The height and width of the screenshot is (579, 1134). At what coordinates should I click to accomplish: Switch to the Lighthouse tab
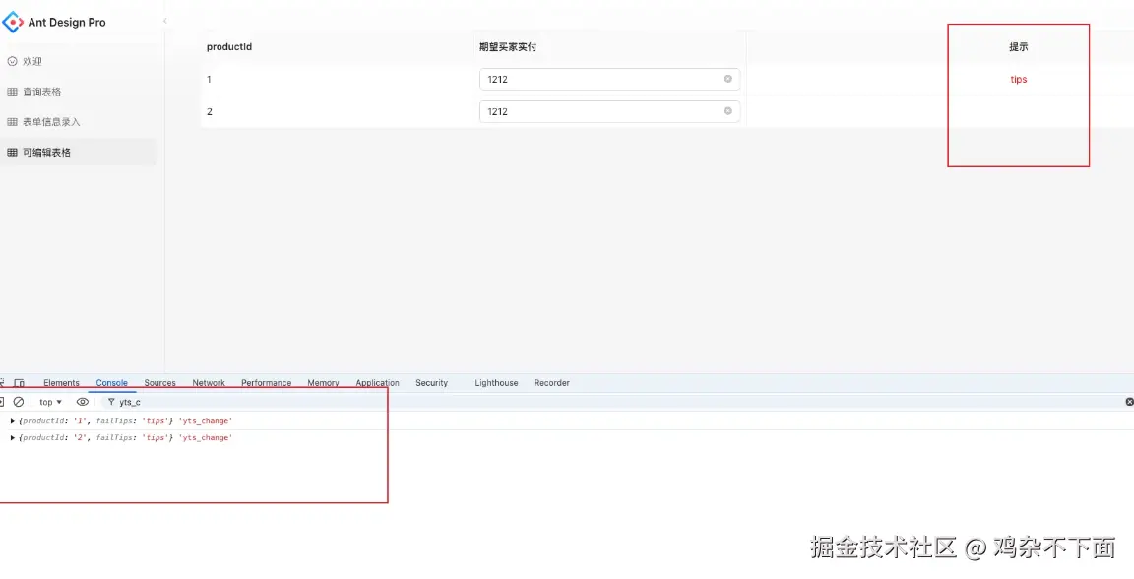coord(496,383)
